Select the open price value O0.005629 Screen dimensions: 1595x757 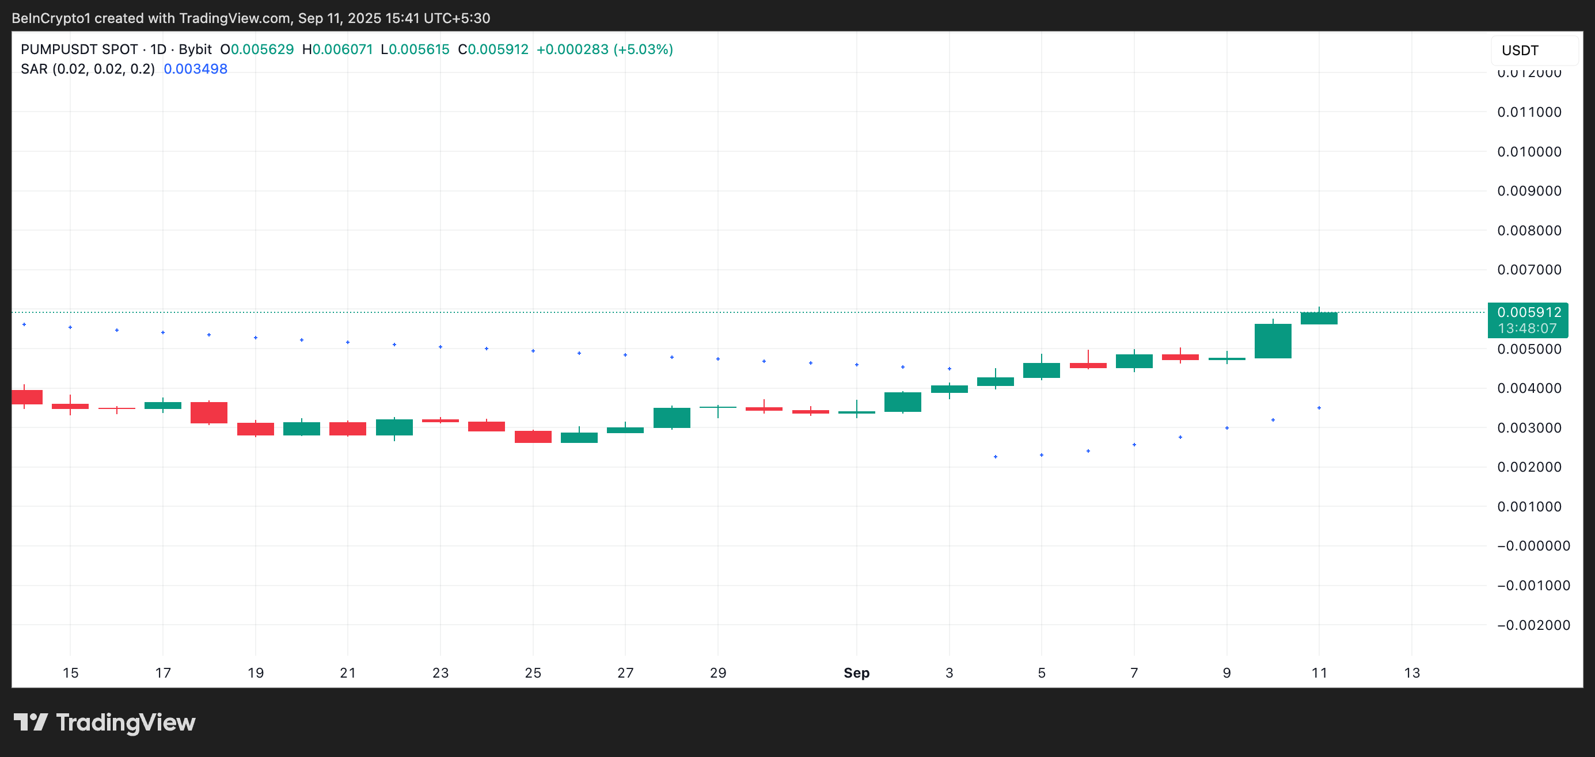coord(260,49)
